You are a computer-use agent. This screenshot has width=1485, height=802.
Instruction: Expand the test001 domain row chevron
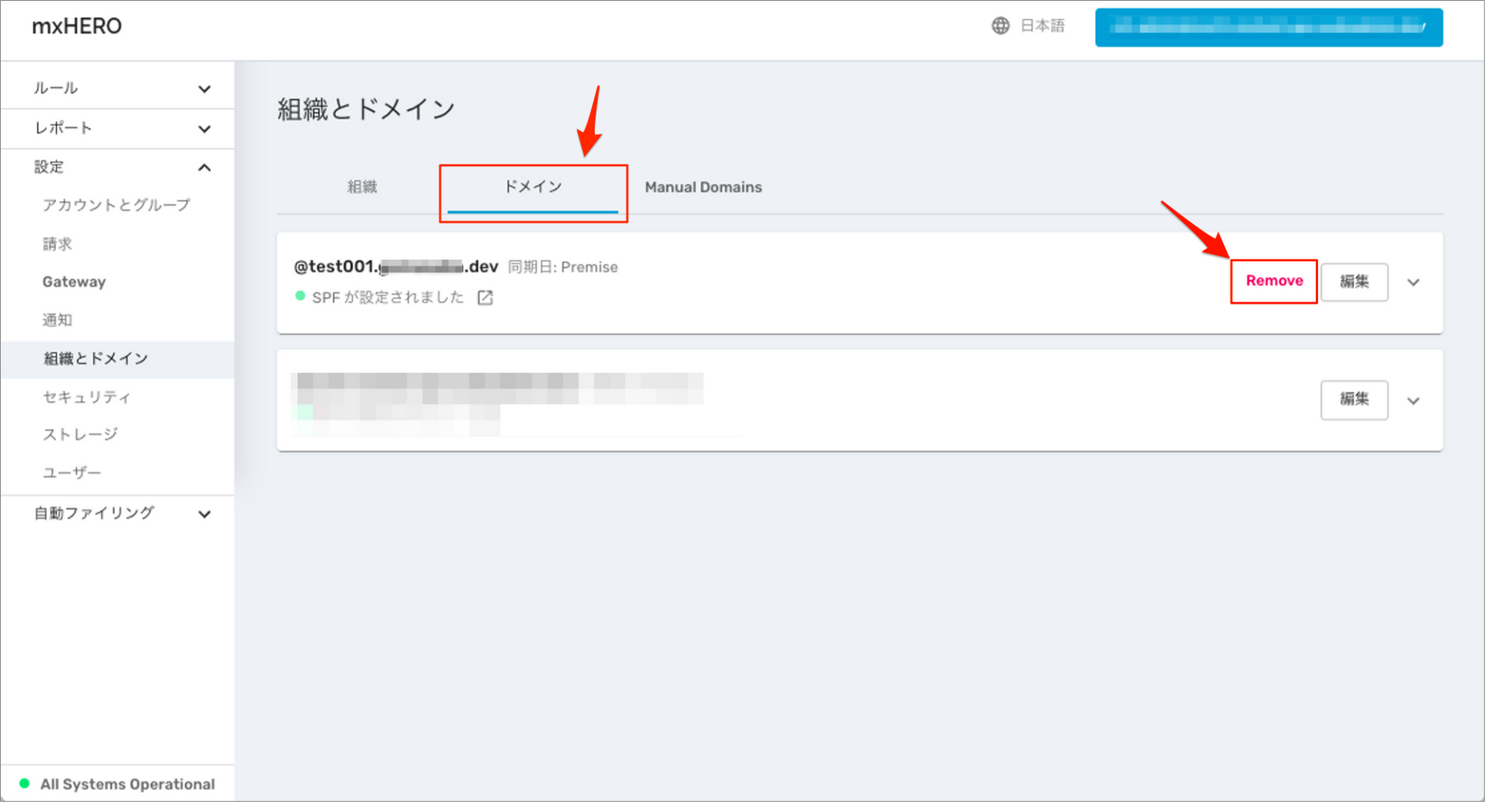[1415, 282]
